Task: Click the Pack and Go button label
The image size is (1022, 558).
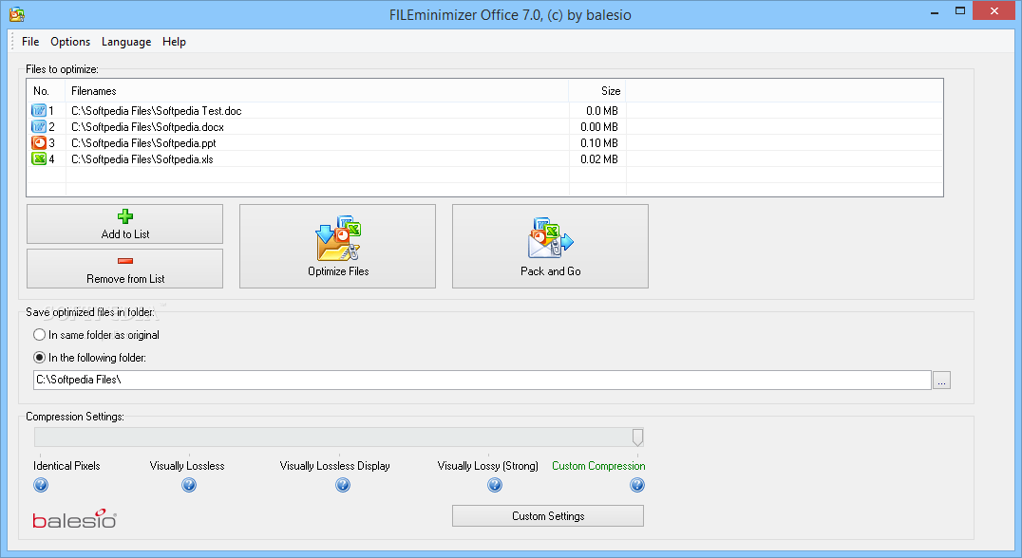Action: [551, 271]
